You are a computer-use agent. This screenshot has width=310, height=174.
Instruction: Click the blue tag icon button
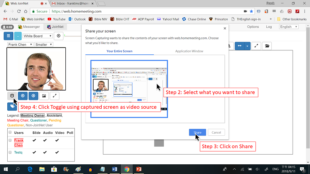pos(11,106)
